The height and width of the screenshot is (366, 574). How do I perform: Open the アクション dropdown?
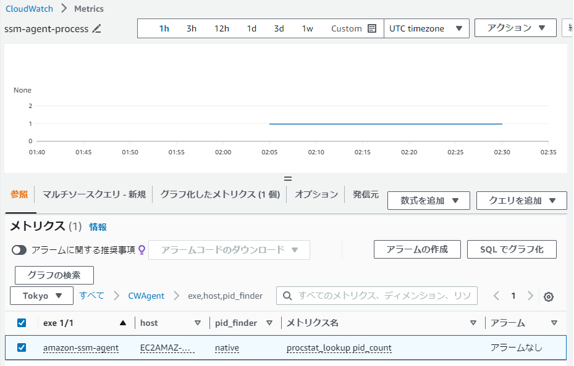(515, 28)
